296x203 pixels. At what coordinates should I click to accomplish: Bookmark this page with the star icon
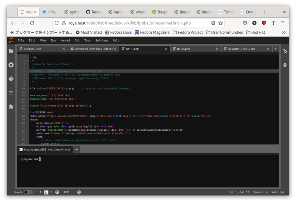(221, 23)
